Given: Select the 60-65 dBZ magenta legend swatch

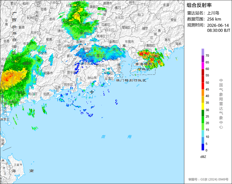Looking at the screenshot, I should point(203,66).
